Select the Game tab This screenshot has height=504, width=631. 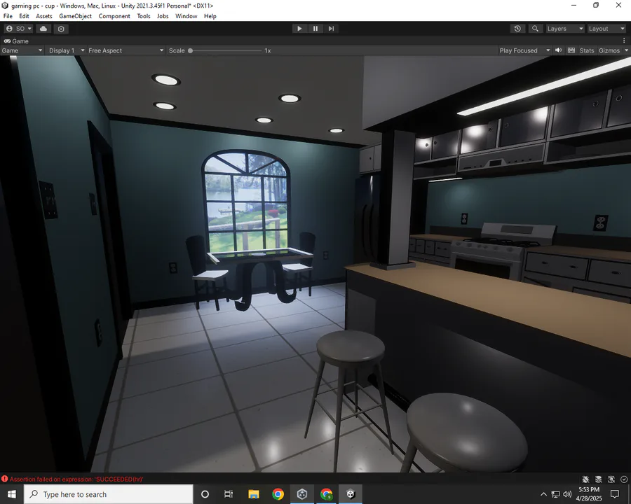coord(17,41)
